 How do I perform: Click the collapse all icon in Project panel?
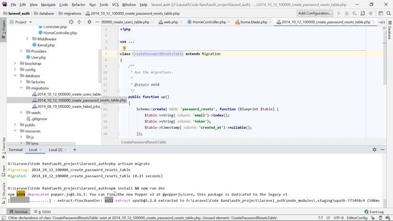coord(79,22)
